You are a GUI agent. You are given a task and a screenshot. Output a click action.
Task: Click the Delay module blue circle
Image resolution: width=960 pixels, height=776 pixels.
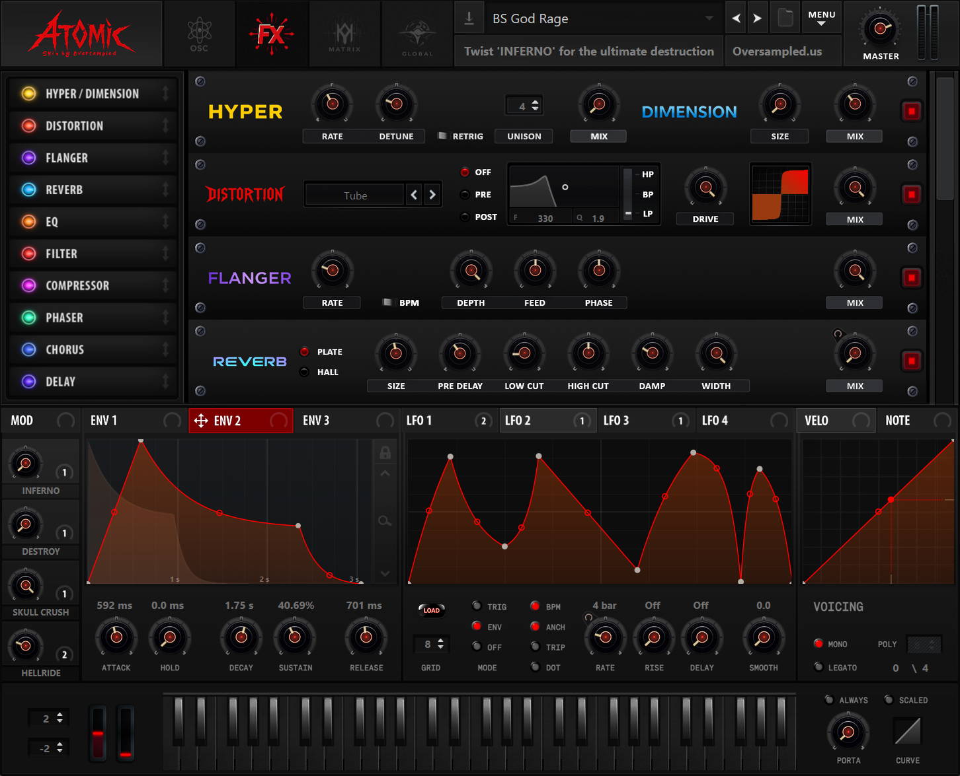(x=29, y=381)
